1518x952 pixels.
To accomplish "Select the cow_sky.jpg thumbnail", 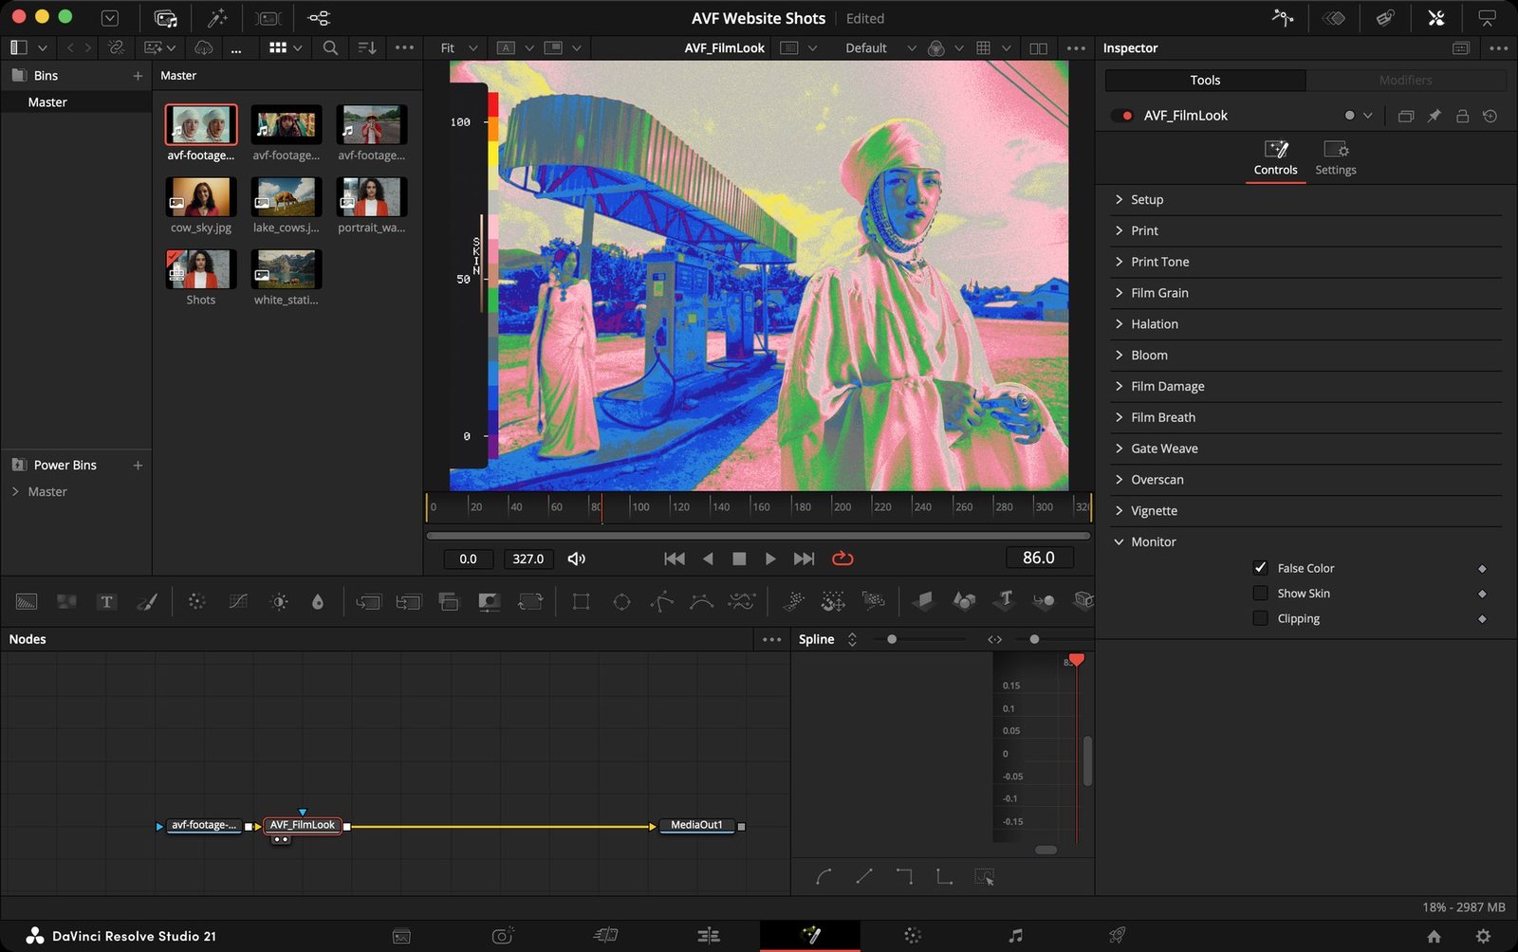I will coord(201,196).
